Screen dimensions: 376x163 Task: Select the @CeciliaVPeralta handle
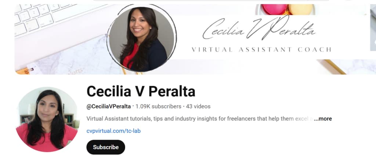pos(109,106)
